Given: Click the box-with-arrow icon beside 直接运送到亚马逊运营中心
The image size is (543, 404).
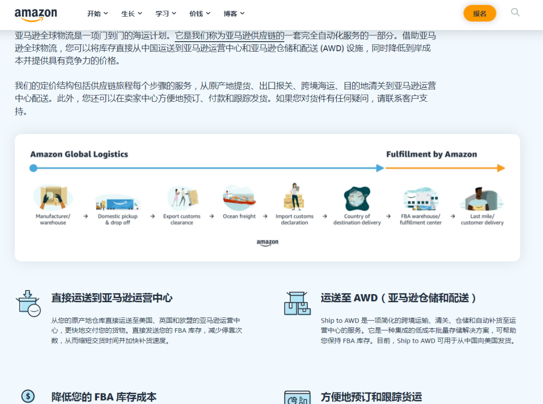Looking at the screenshot, I should click(x=28, y=303).
